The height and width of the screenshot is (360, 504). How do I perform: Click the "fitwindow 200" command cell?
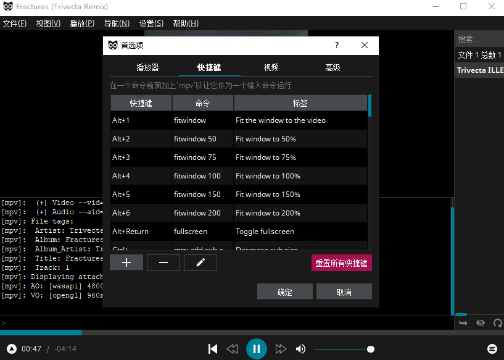(203, 212)
